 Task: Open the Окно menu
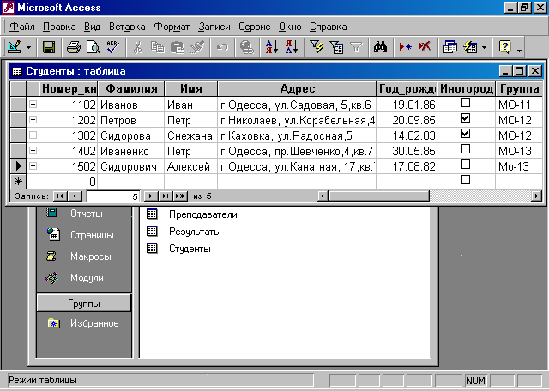pyautogui.click(x=290, y=27)
